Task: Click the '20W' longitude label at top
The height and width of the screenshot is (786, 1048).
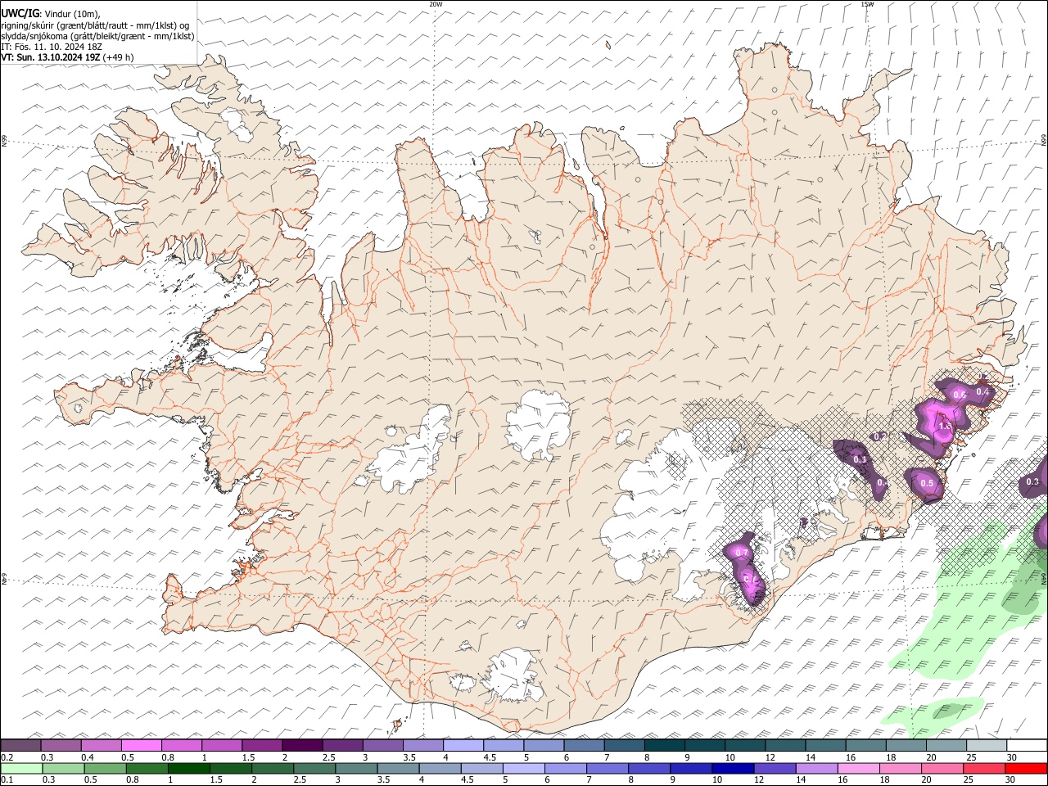Action: click(x=436, y=4)
